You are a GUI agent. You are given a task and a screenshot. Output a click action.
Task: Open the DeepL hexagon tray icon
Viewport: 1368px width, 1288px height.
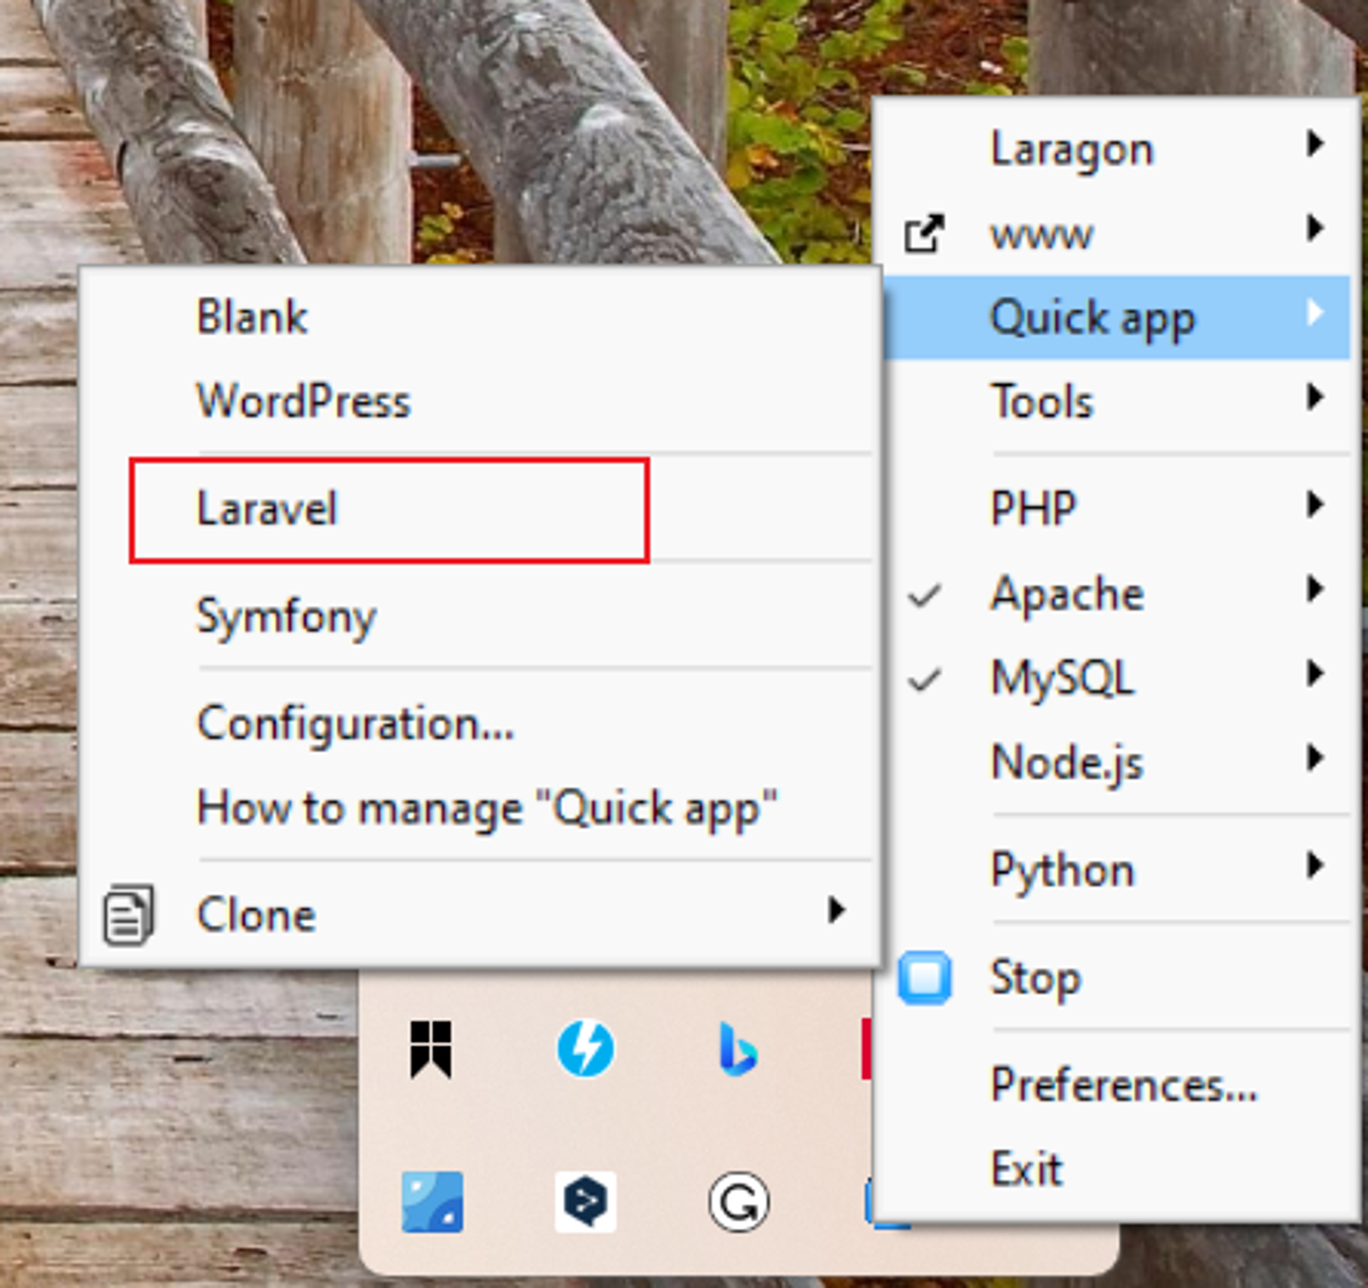coord(586,1202)
